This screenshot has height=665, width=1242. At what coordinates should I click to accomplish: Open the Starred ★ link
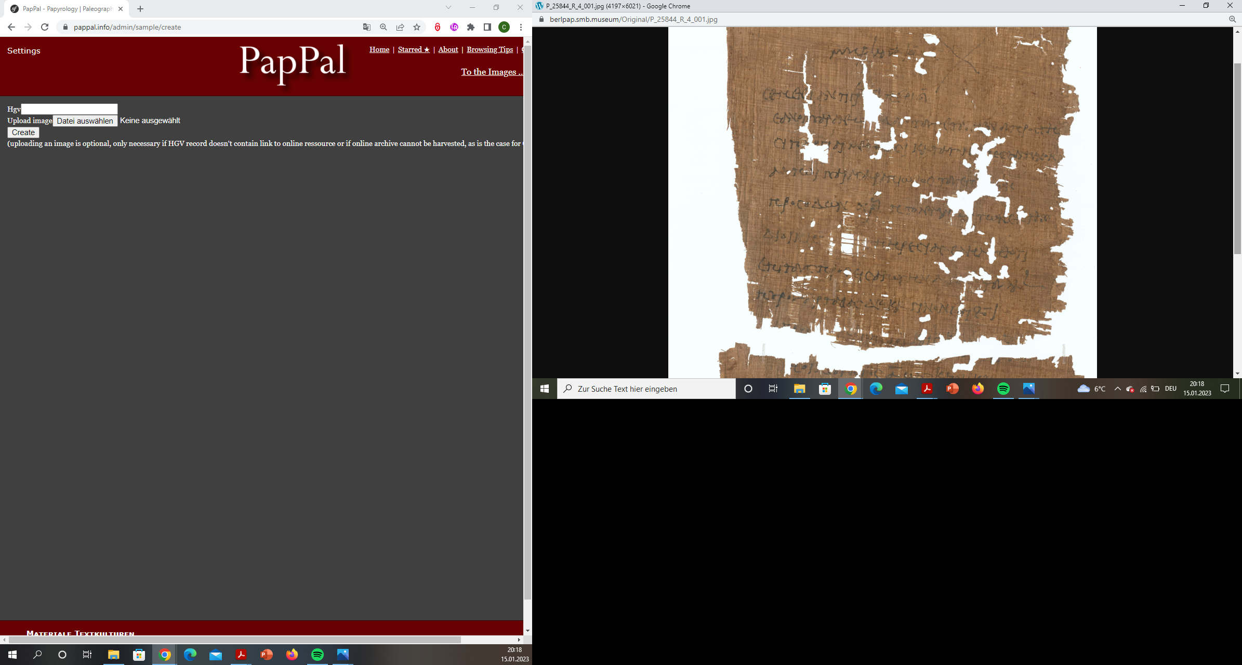414,49
